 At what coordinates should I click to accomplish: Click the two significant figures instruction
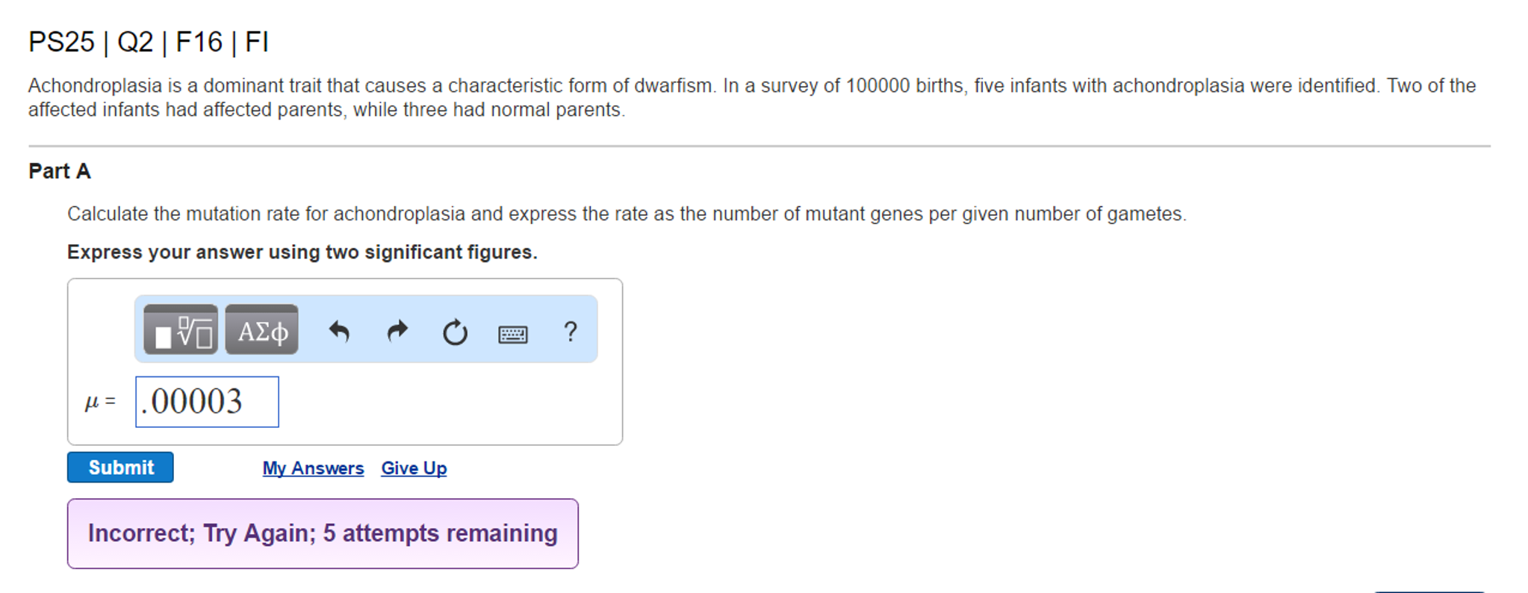(x=302, y=252)
